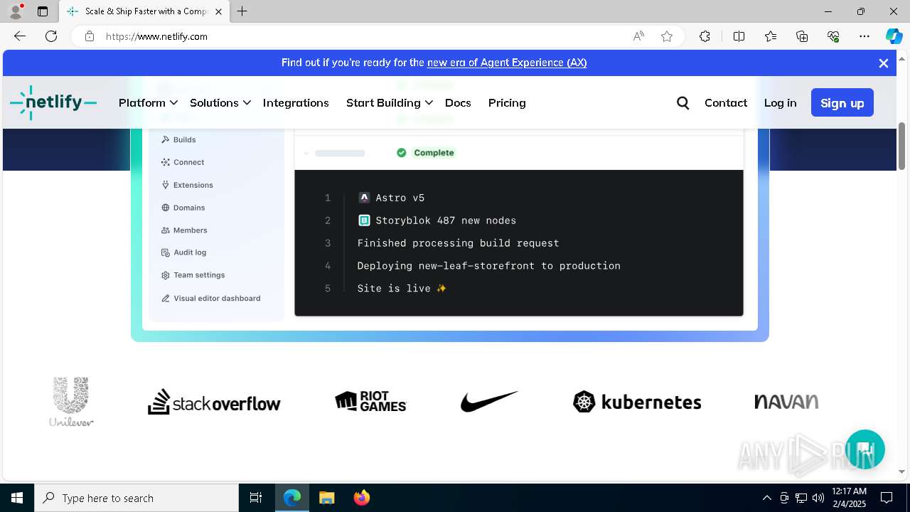Click the Stack Overflow logo
The height and width of the screenshot is (512, 910).
pos(214,402)
